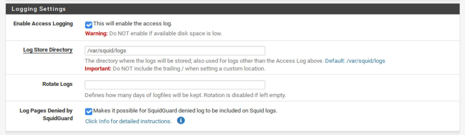Screen dimensions: 465x135
Task: Click the Log Pages Denied by SquidGuard label
Action: tap(46, 114)
